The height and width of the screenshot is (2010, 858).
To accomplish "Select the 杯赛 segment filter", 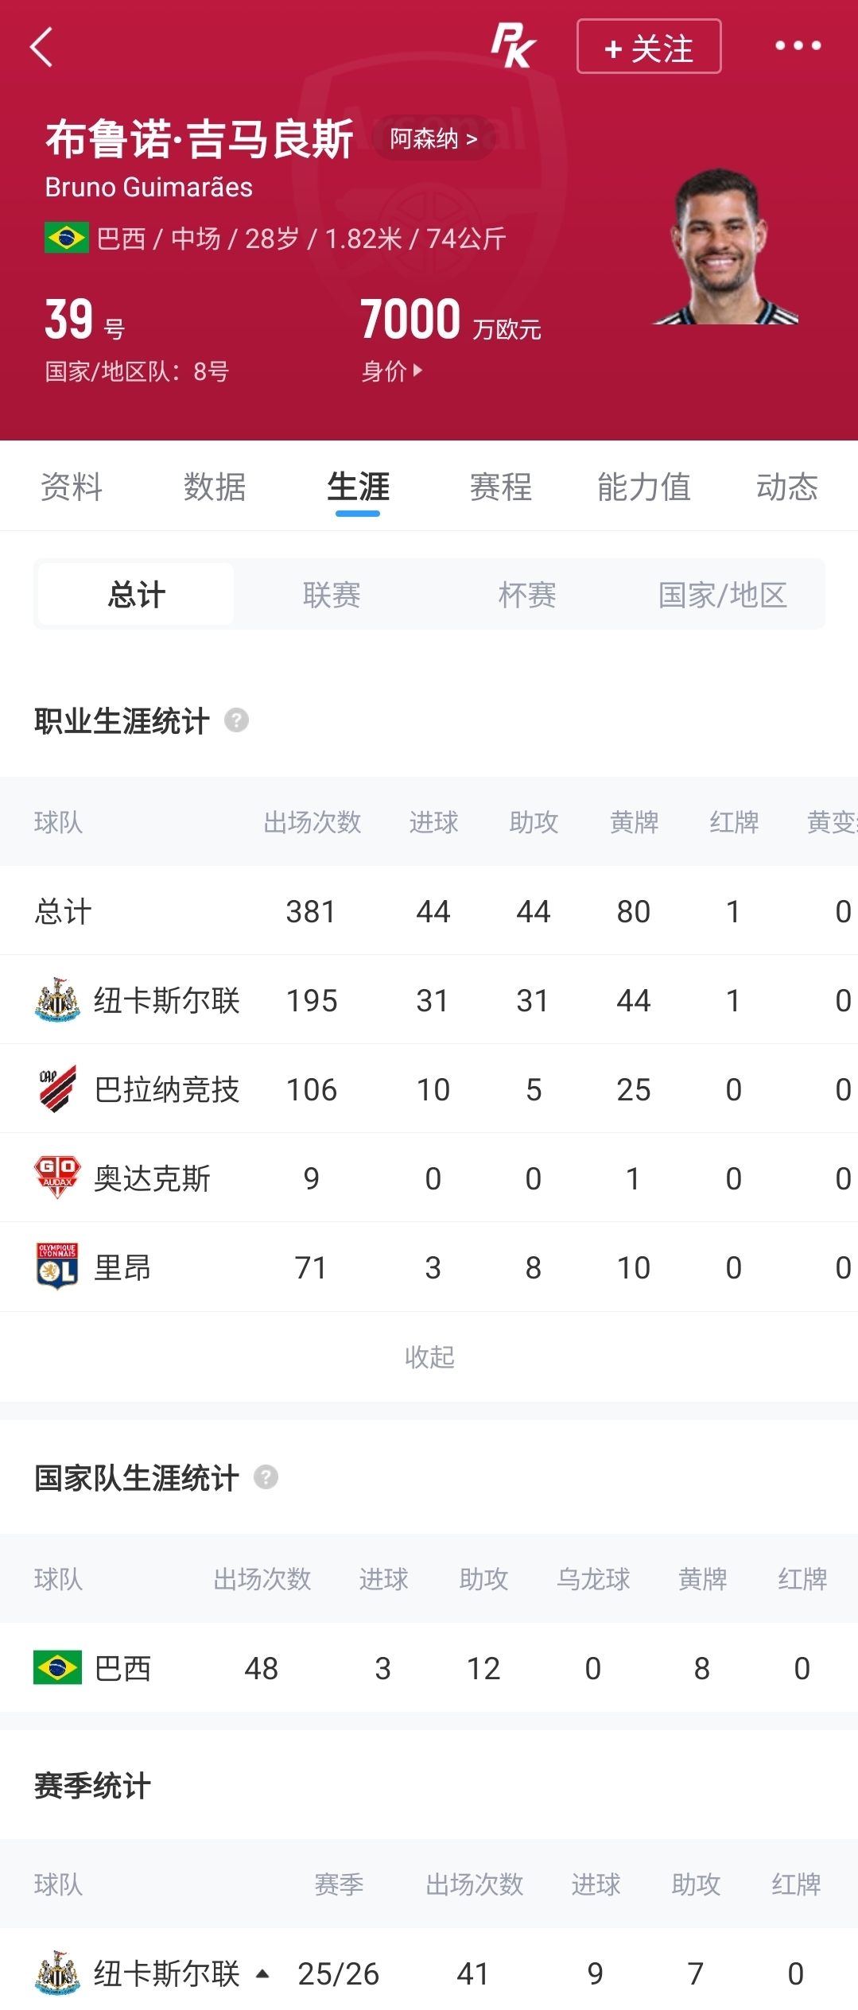I will (x=527, y=594).
